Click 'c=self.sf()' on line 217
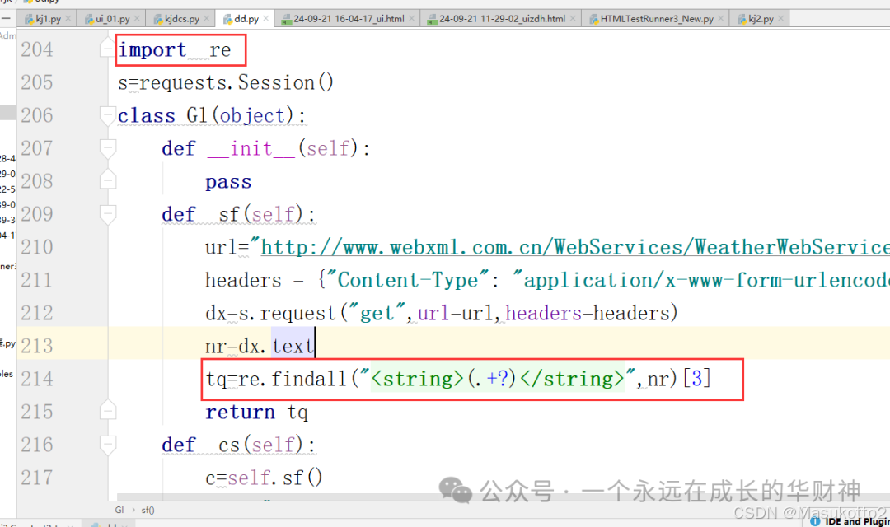Screen dimensions: 890x527 coord(264,478)
